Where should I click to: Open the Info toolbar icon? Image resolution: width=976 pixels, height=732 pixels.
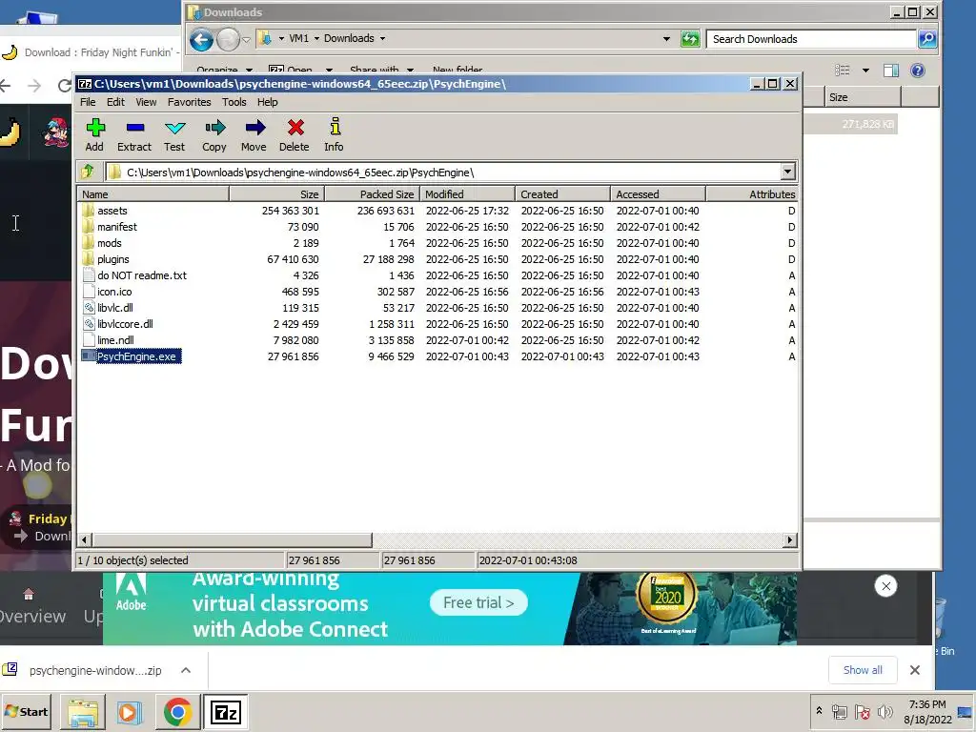[335, 135]
